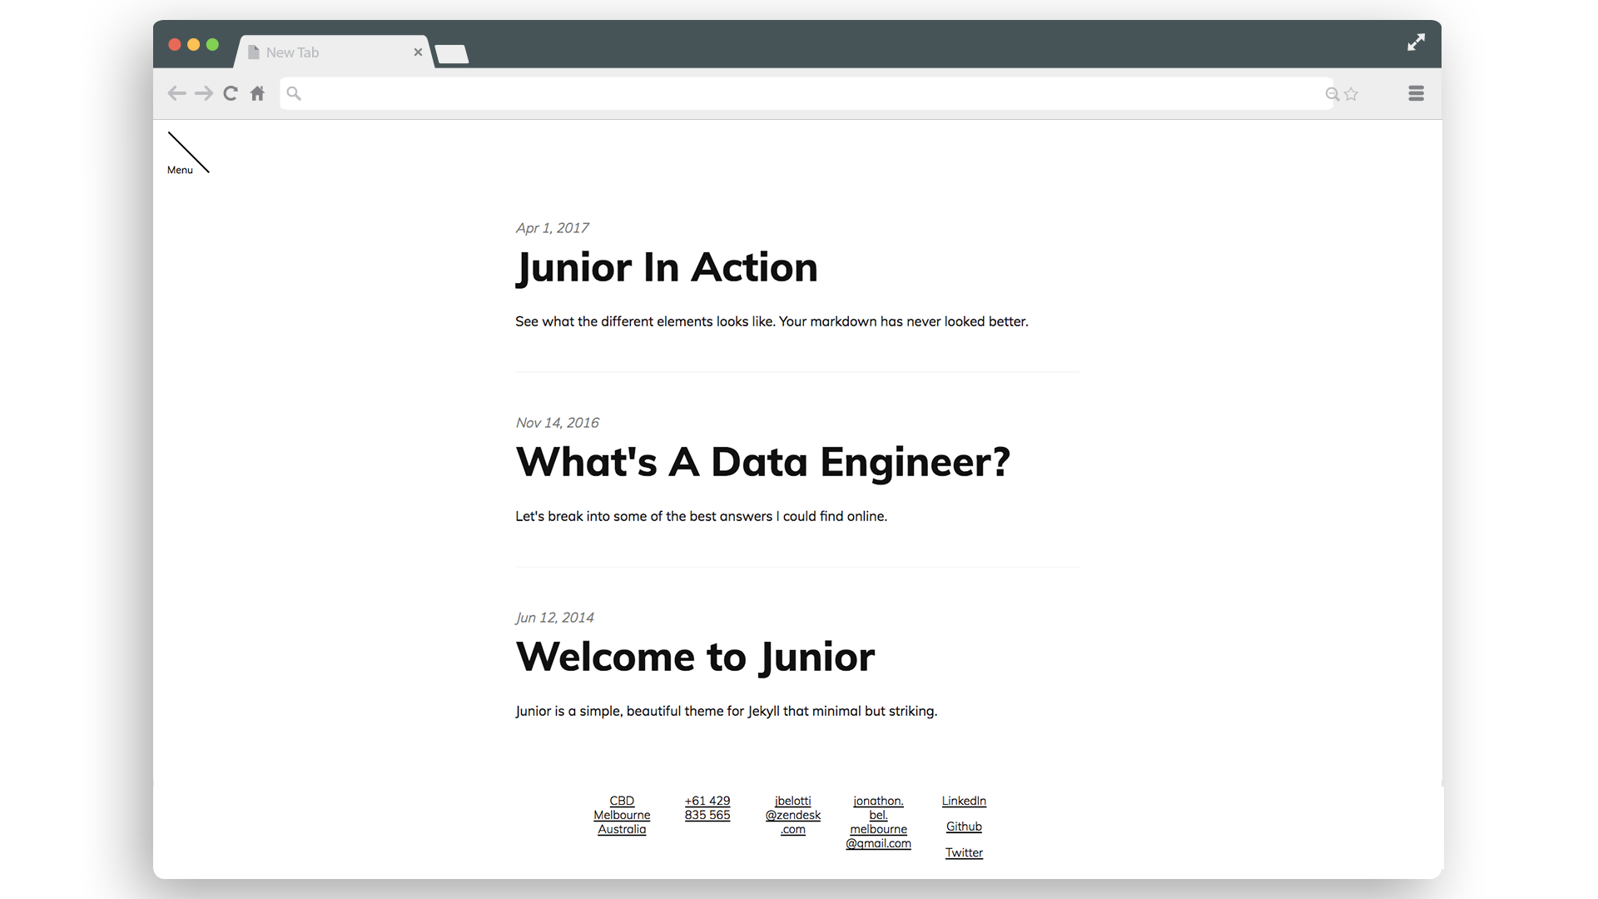Open the Junior In Action post
Screen dimensions: 1598x899
point(666,268)
